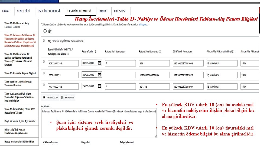Image resolution: width=260 pixels, height=146 pixels.
Task: Click the Fatura Tarihi (*) column header
Action: [89, 51]
